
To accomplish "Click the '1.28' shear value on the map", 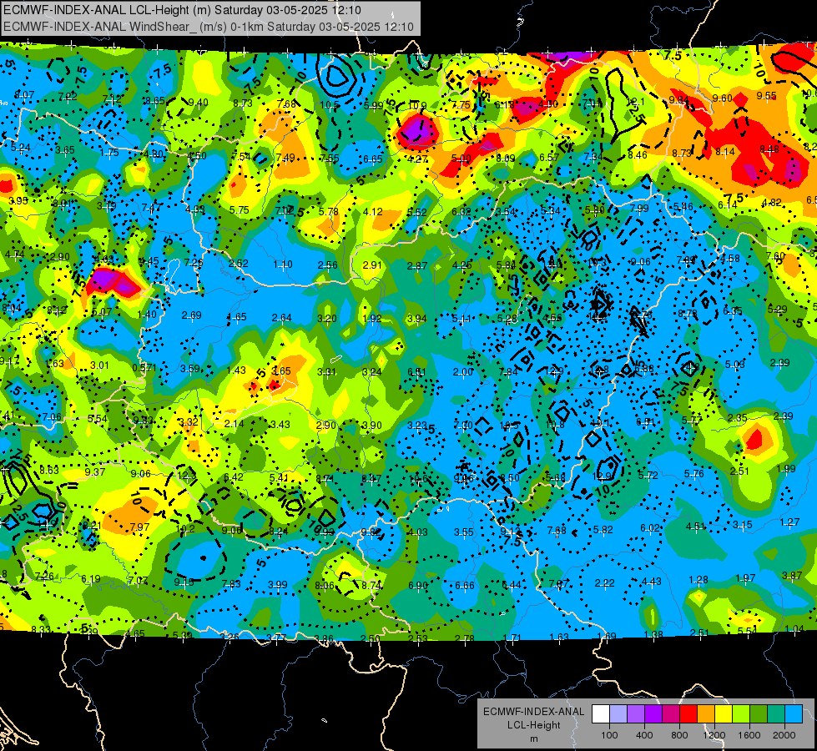I will coord(698,580).
